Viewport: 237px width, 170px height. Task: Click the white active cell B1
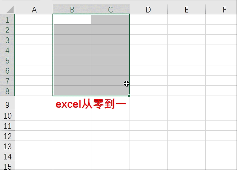[x=72, y=19]
